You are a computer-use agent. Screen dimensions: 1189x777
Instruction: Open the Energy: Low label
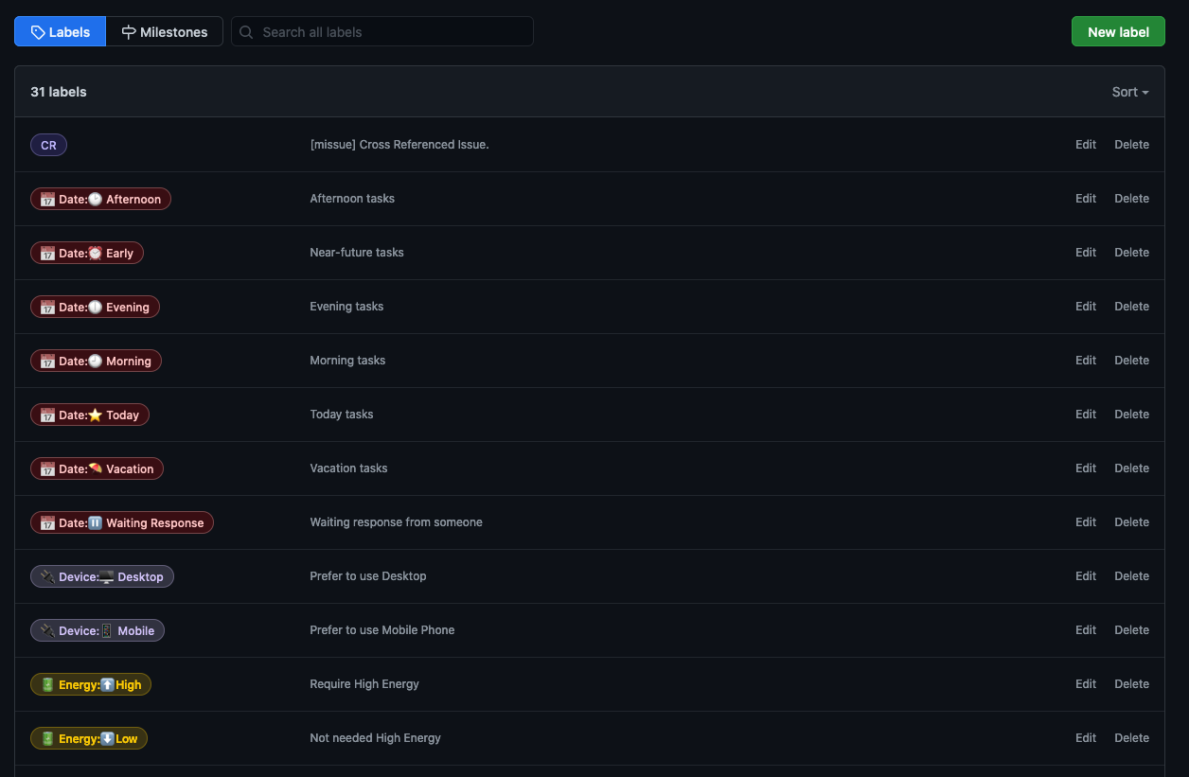click(89, 738)
